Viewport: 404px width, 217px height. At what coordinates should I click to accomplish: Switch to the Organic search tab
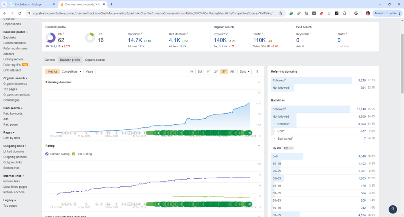[95, 60]
